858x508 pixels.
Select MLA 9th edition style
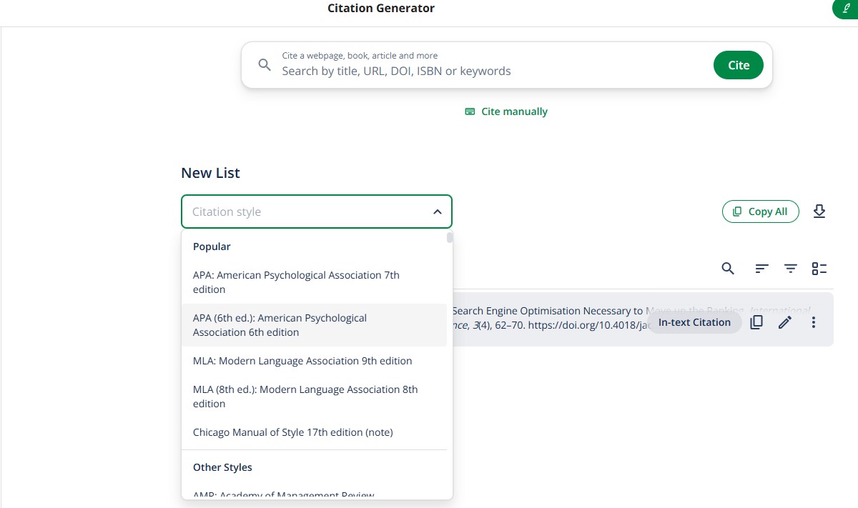tap(302, 361)
